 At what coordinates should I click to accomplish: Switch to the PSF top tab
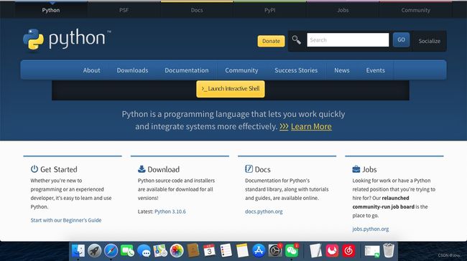pos(124,10)
